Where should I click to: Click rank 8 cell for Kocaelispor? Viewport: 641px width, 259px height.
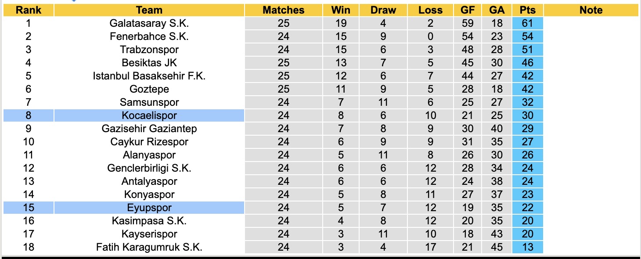[x=29, y=115]
